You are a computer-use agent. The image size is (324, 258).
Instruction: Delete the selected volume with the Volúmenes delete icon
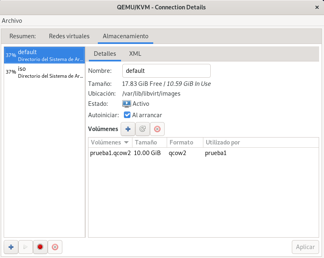pyautogui.click(x=157, y=129)
